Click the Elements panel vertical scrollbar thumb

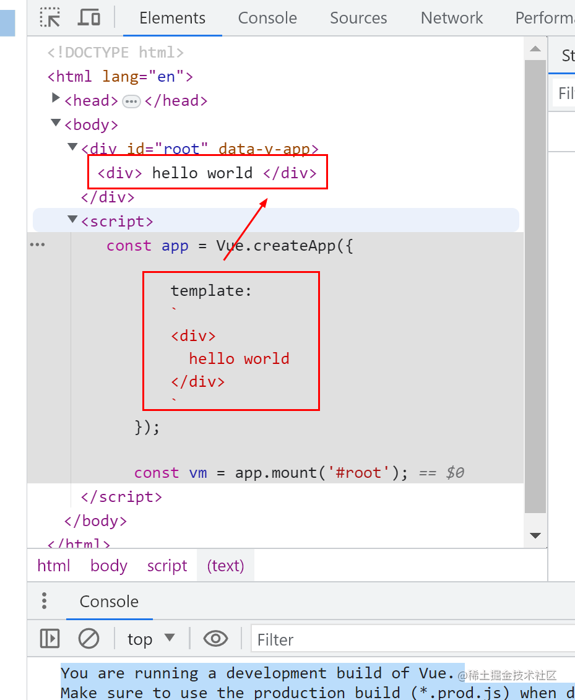coord(535,286)
